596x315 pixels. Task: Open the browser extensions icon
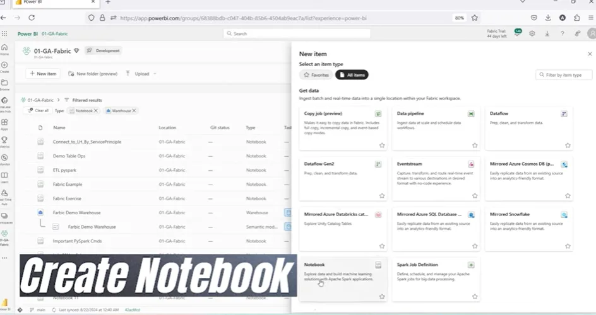(577, 18)
